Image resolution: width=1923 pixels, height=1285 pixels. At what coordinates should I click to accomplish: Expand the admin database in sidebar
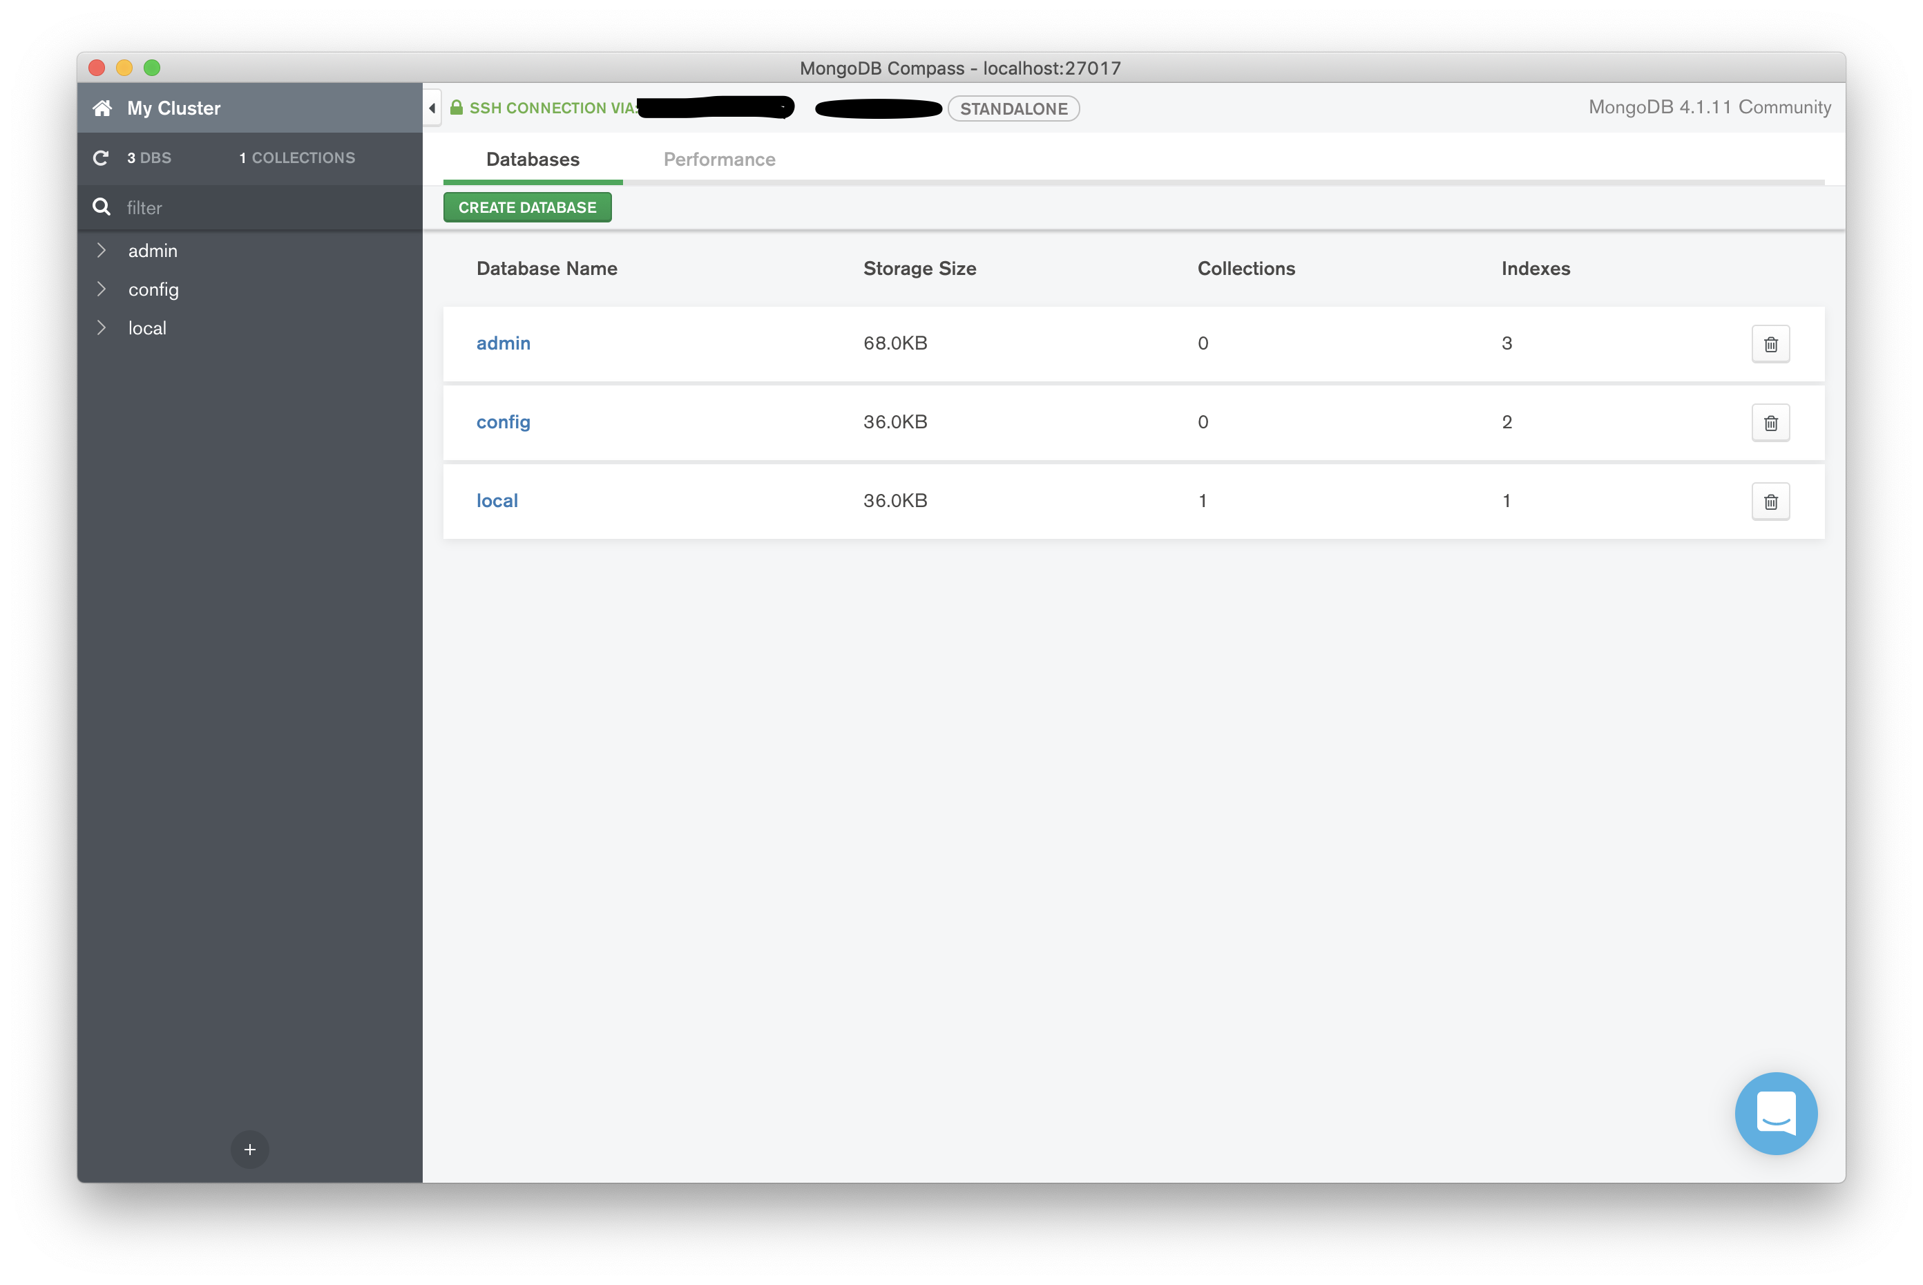[102, 250]
